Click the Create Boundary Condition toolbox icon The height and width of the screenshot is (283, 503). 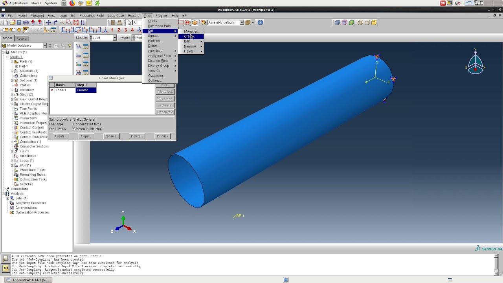click(x=78, y=55)
